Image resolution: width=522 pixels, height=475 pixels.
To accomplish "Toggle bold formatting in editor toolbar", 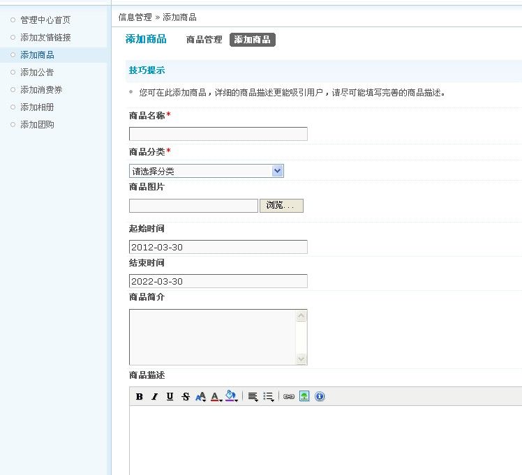I will [x=139, y=396].
